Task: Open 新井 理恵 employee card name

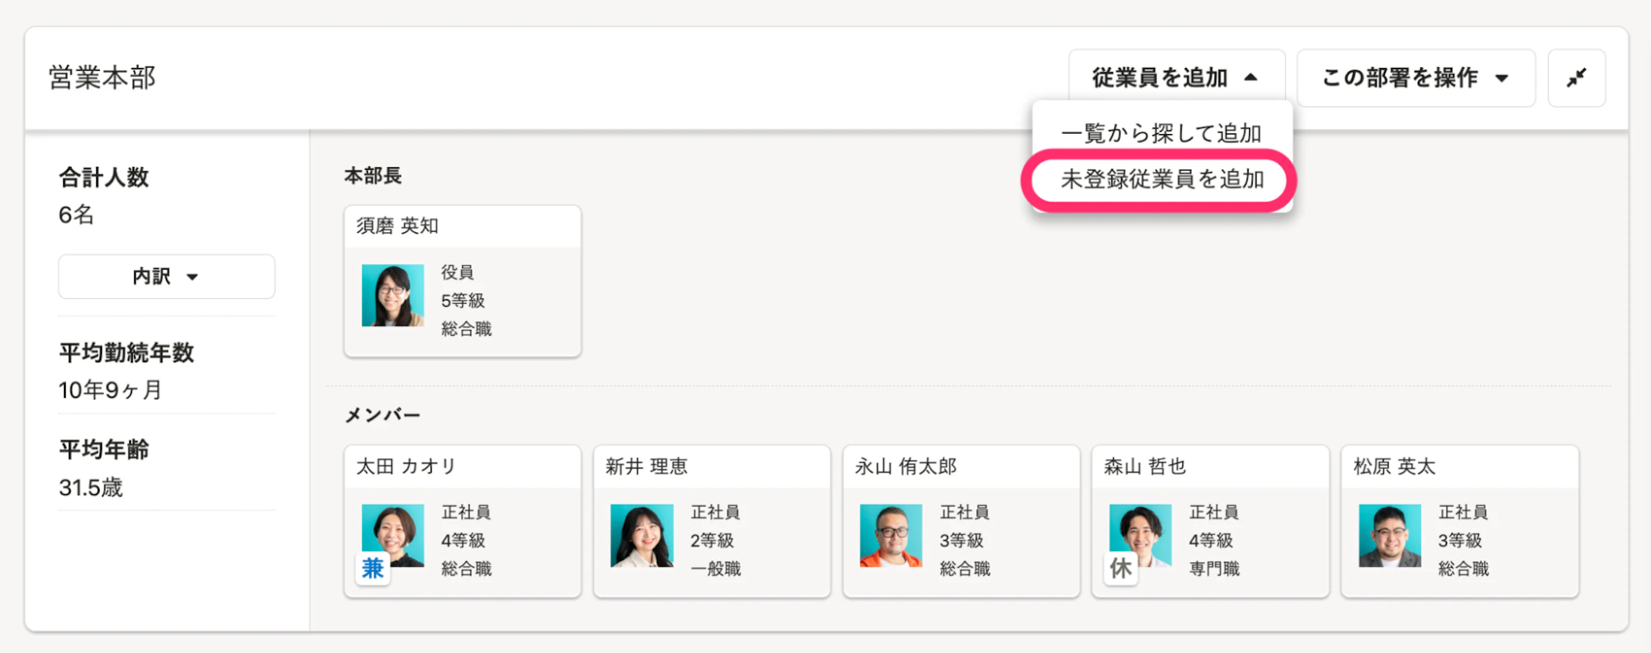Action: (x=647, y=466)
